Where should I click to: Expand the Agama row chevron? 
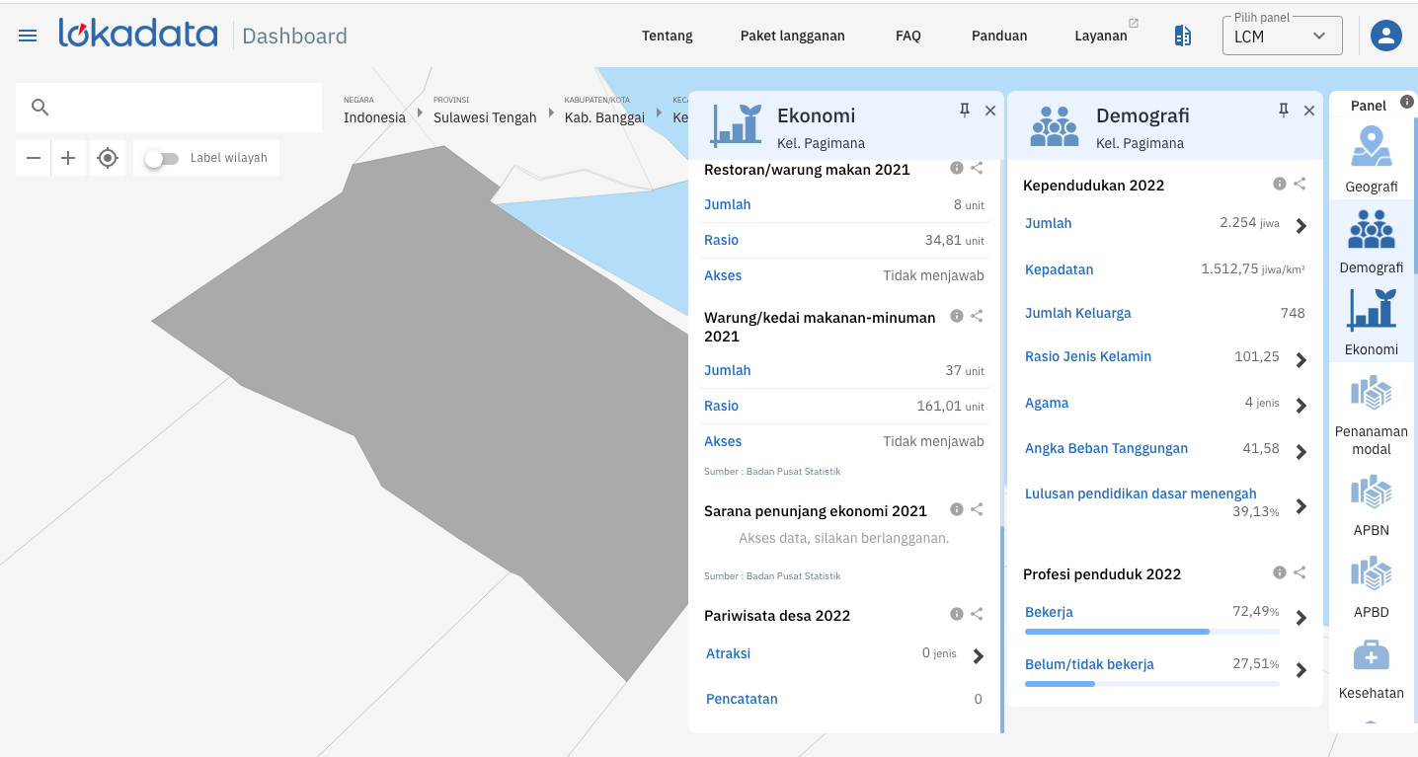(1300, 405)
